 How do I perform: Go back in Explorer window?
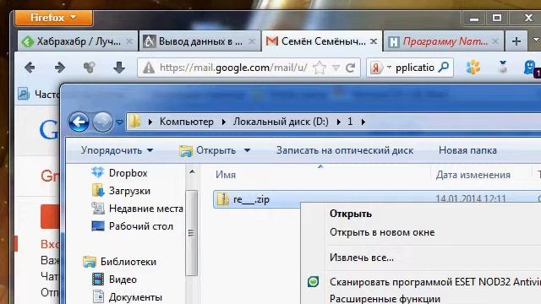point(79,122)
